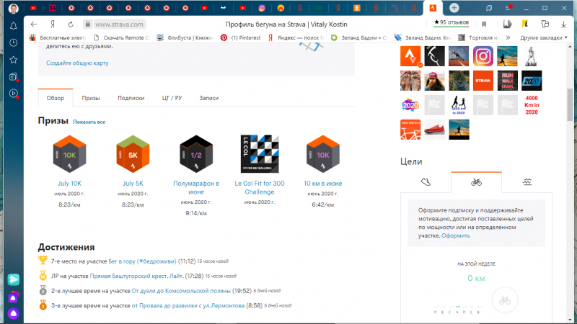577x324 pixels.
Task: Select the swimming goals tab
Action: click(527, 182)
